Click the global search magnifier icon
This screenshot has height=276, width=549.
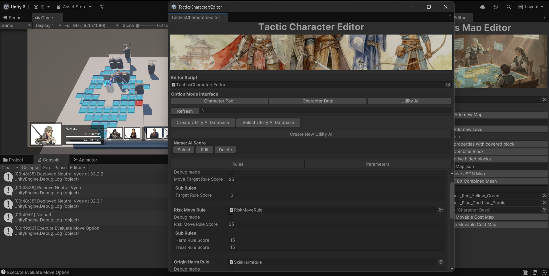[x=509, y=7]
